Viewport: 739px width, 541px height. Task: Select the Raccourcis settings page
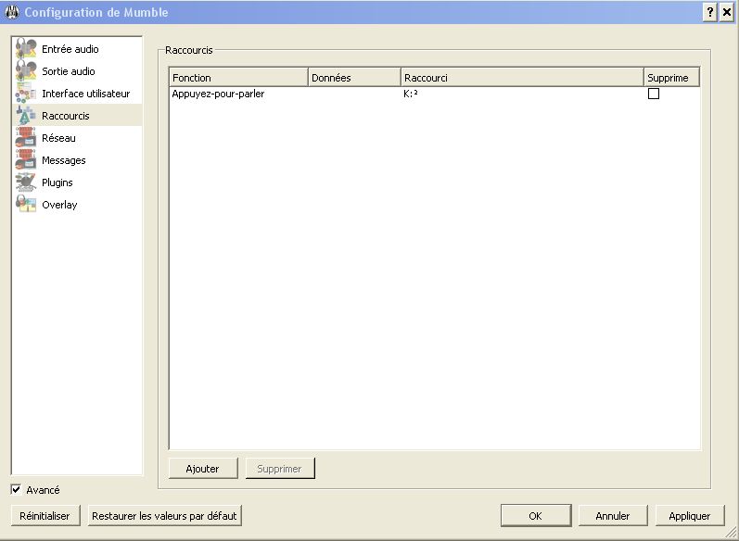(x=77, y=115)
